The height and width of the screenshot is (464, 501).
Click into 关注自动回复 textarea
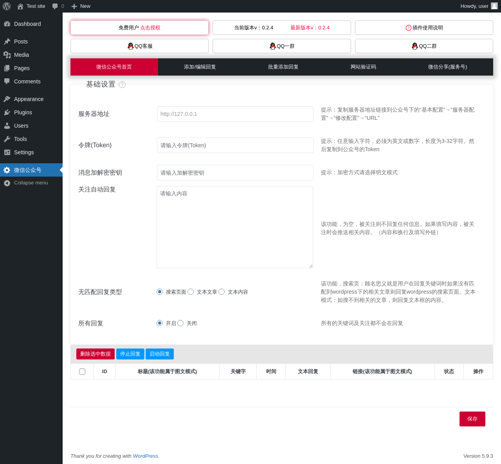(235, 227)
